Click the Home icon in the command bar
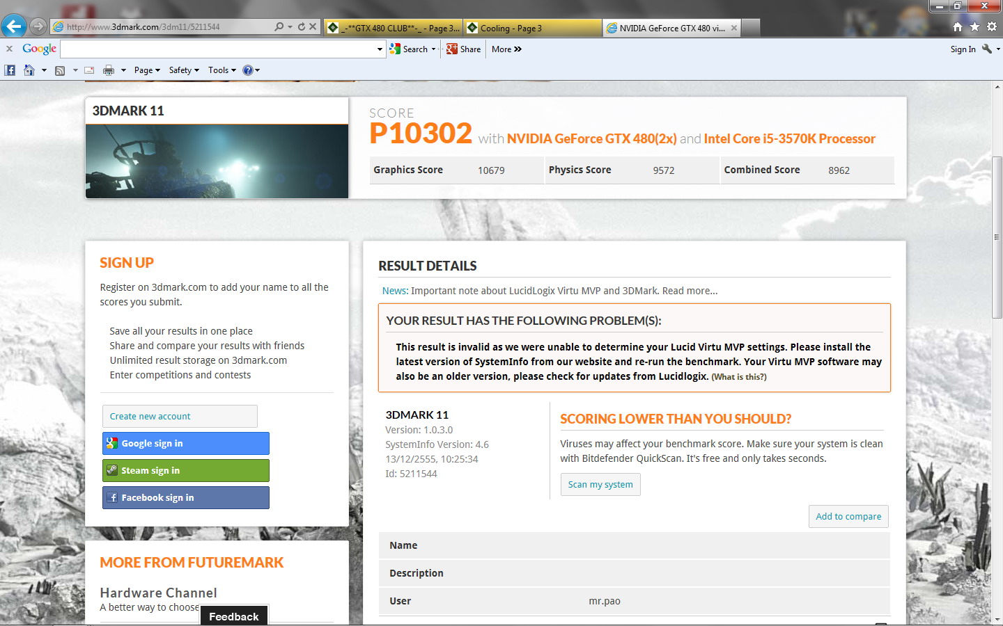Viewport: 1003px width, 626px height. (x=29, y=70)
